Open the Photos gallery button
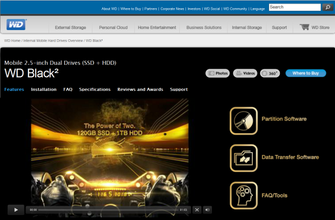 (x=218, y=73)
